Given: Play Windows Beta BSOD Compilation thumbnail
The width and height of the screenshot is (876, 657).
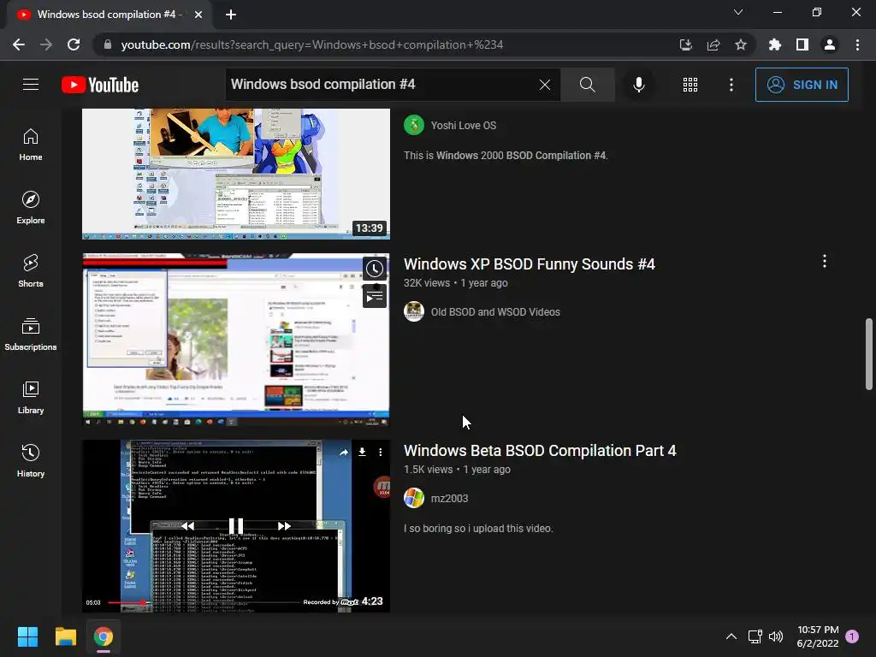Looking at the screenshot, I should [236, 526].
